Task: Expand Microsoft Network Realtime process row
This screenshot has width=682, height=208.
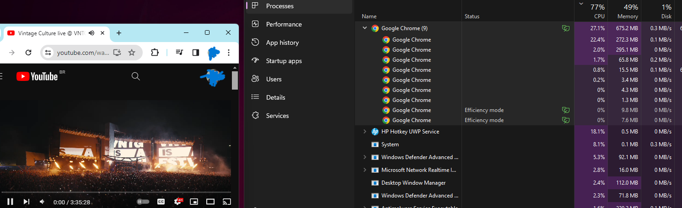Action: (x=365, y=170)
